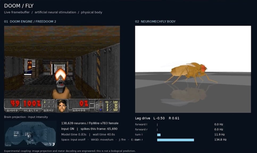Screen dimensions: 257x153
Task: Click forward r's 0.0 Hz value
Action: 219,130
